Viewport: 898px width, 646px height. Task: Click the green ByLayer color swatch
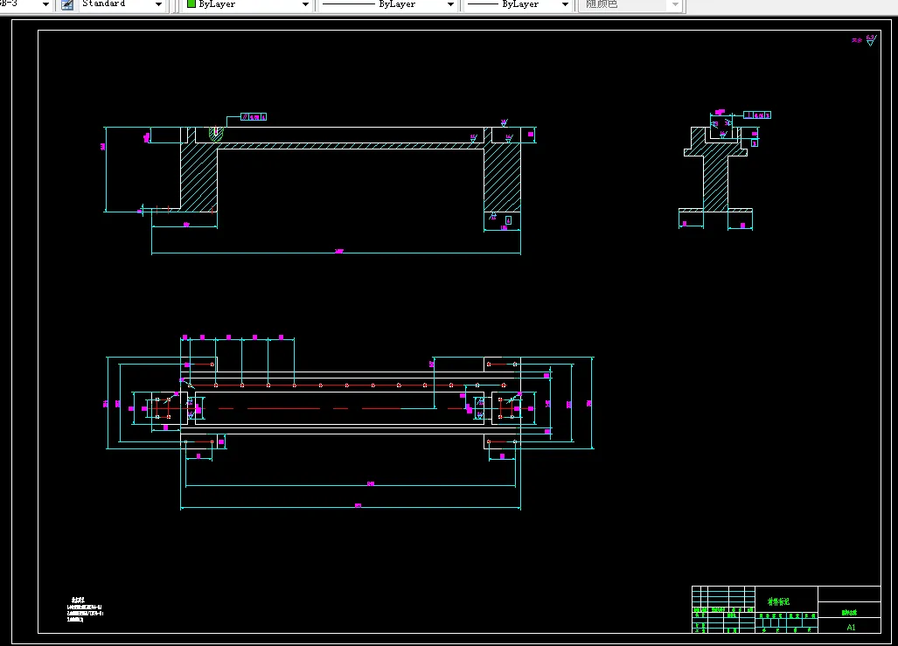[191, 4]
